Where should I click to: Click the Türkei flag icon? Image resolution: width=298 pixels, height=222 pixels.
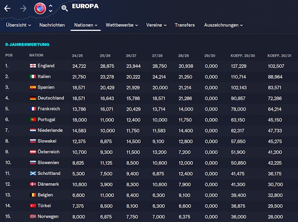pos(32,206)
